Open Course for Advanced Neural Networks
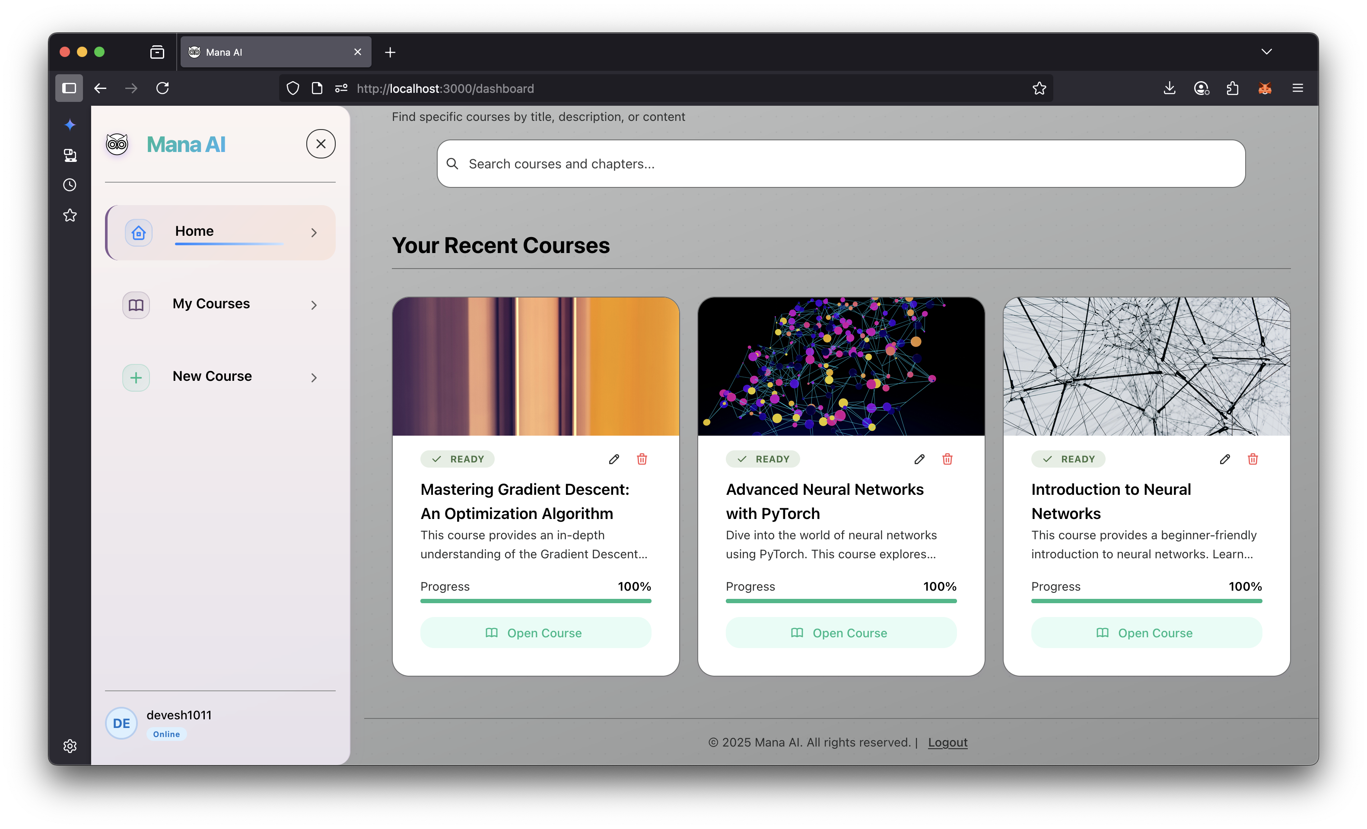This screenshot has height=829, width=1367. (x=840, y=633)
